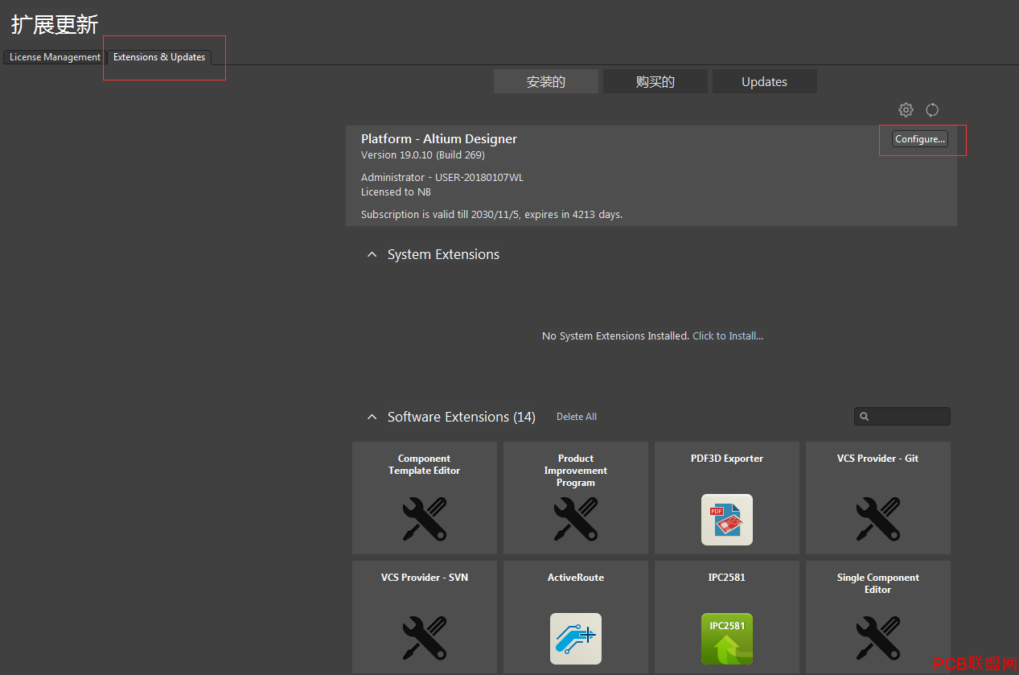
Task: Click the VCS Provider - SVN wrench icon
Action: (425, 638)
